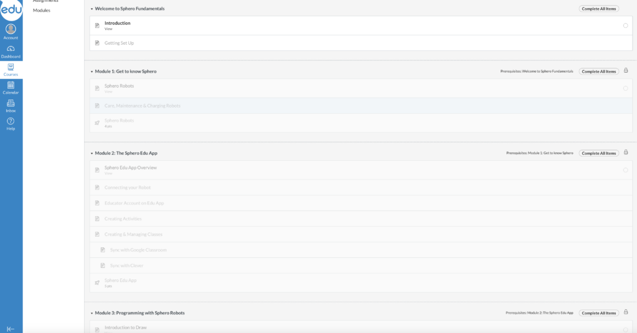This screenshot has height=333, width=637.
Task: Open Sphero Edu App Overview link
Action: click(131, 168)
